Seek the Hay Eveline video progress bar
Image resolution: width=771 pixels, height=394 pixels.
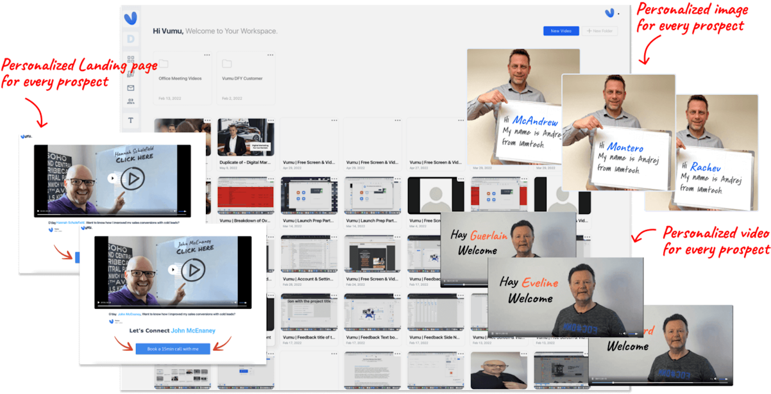[x=552, y=334]
